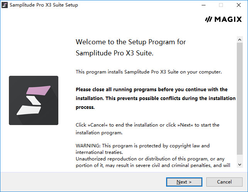Minimize the Setup window
This screenshot has width=248, height=192.
tap(203, 5)
